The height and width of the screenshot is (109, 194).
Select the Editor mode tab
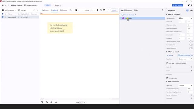[x=48, y=5]
